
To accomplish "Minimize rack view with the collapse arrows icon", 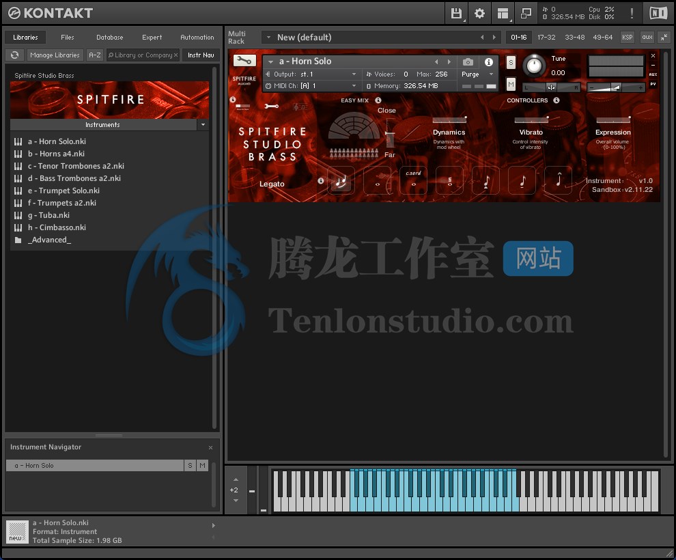I will (x=664, y=38).
